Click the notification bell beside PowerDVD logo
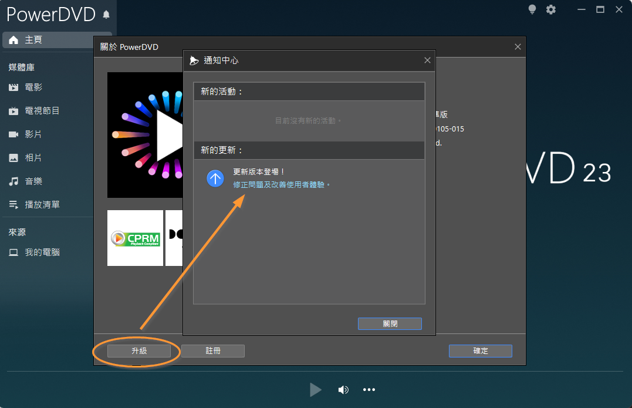The image size is (632, 408). pos(106,15)
